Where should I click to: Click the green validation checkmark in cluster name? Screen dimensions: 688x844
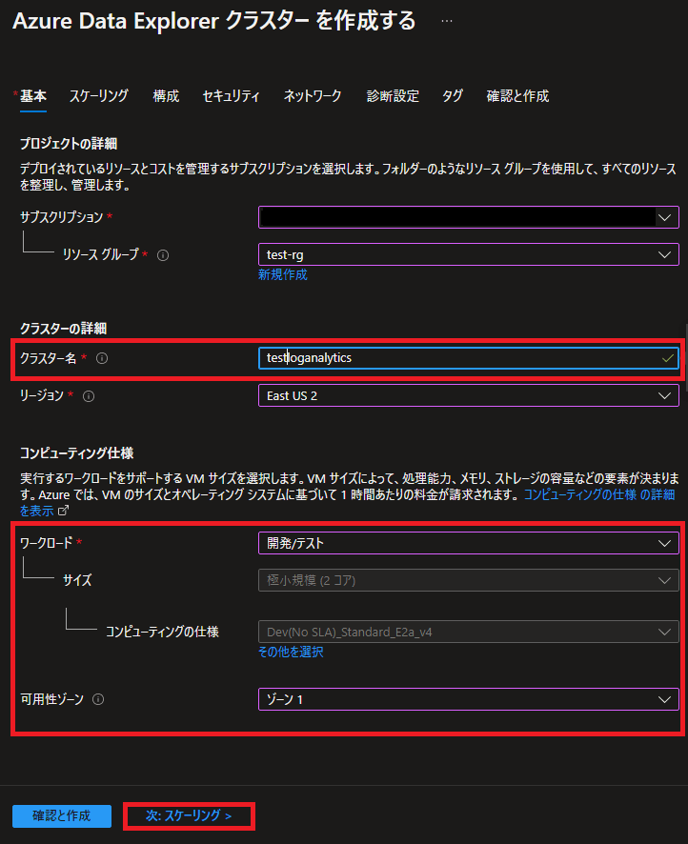(668, 358)
